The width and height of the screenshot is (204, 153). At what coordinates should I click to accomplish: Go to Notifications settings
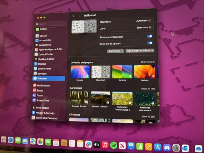pos(43,86)
